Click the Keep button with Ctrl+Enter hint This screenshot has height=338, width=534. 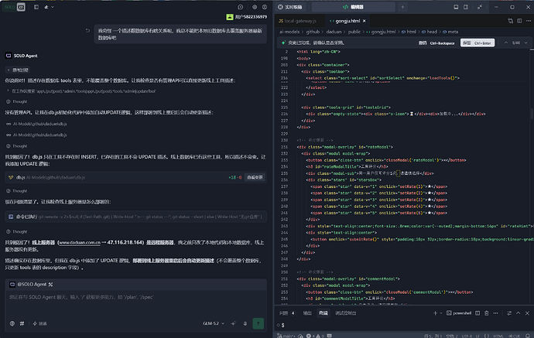(x=478, y=43)
